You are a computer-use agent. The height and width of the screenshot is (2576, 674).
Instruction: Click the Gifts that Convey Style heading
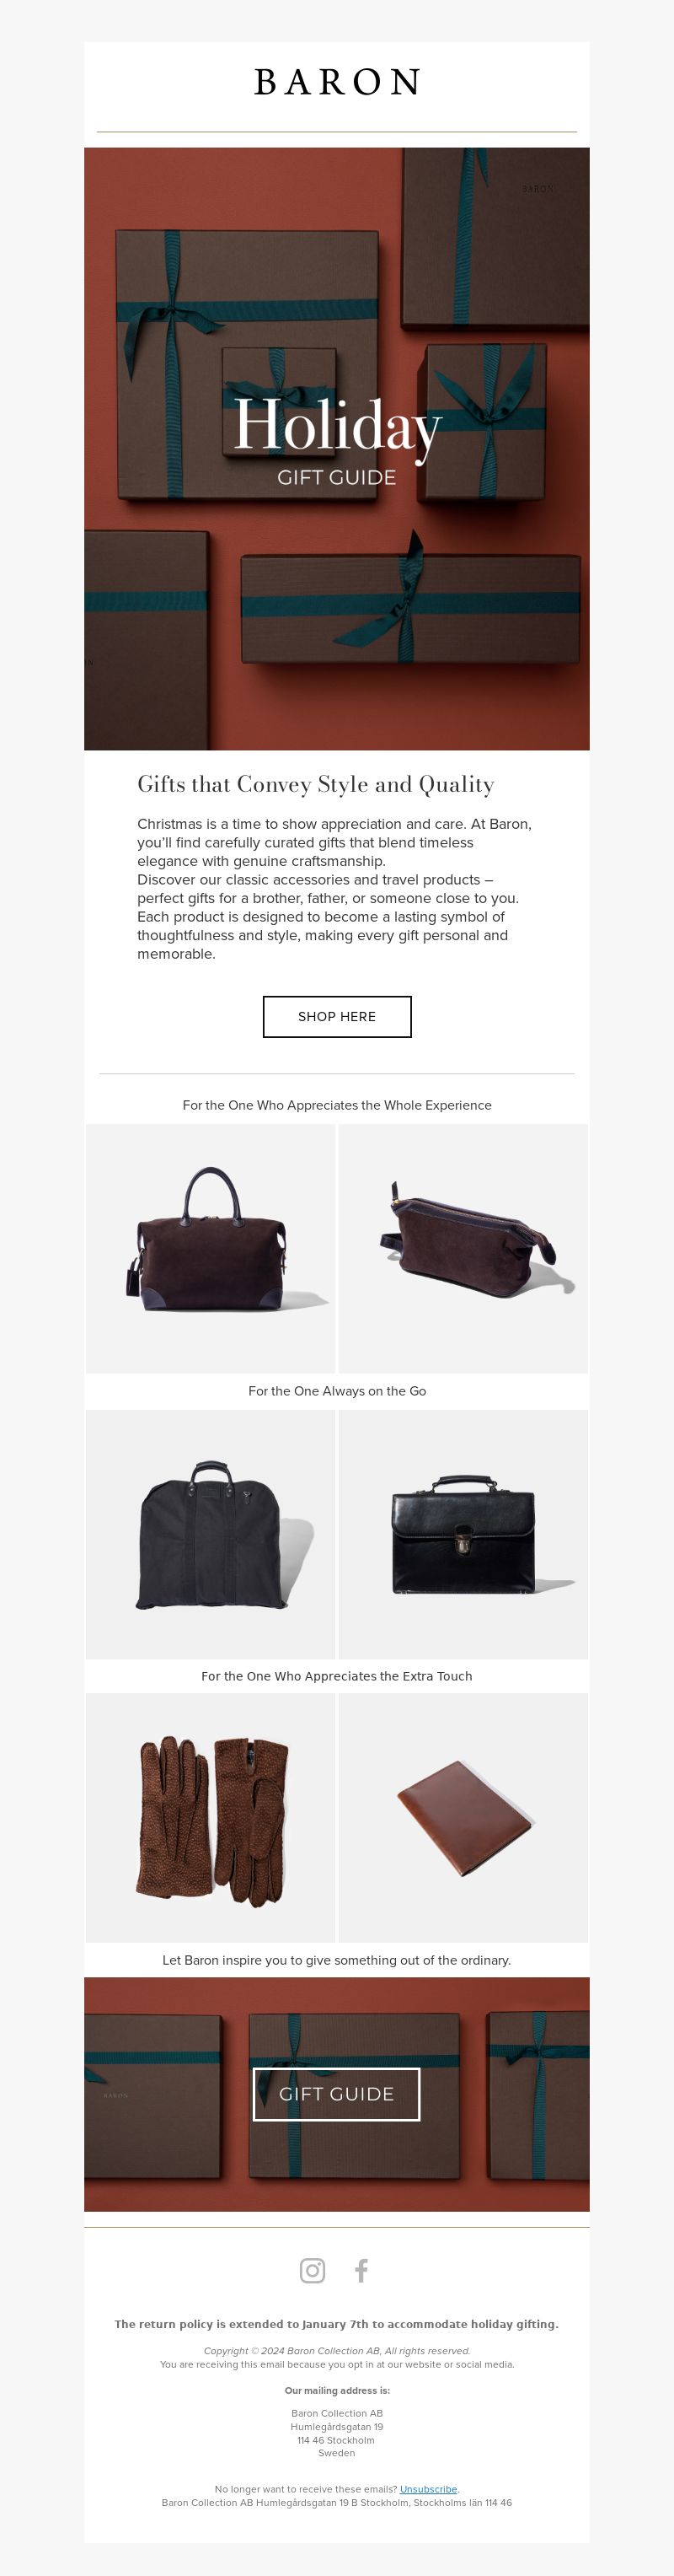pos(316,784)
